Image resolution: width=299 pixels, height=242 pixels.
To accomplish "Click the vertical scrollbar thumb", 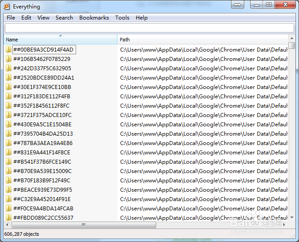I will 292,45.
